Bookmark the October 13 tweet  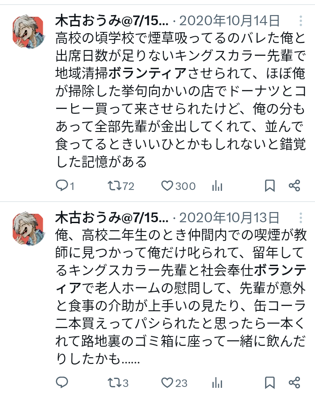point(270,383)
